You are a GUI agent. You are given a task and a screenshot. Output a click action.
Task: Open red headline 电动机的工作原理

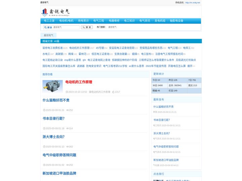[x=79, y=82]
